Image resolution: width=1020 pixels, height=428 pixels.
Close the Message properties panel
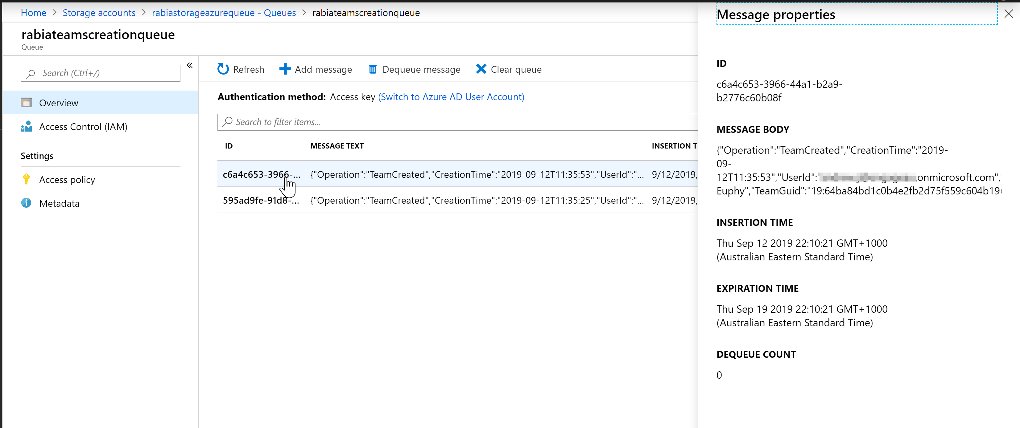[x=1009, y=14]
